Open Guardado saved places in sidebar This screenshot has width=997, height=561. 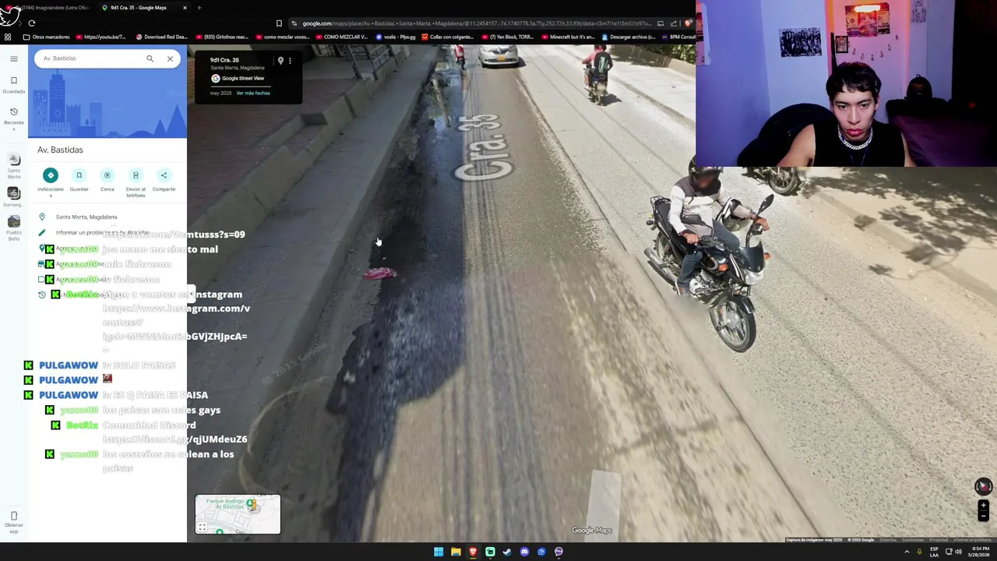click(x=13, y=84)
